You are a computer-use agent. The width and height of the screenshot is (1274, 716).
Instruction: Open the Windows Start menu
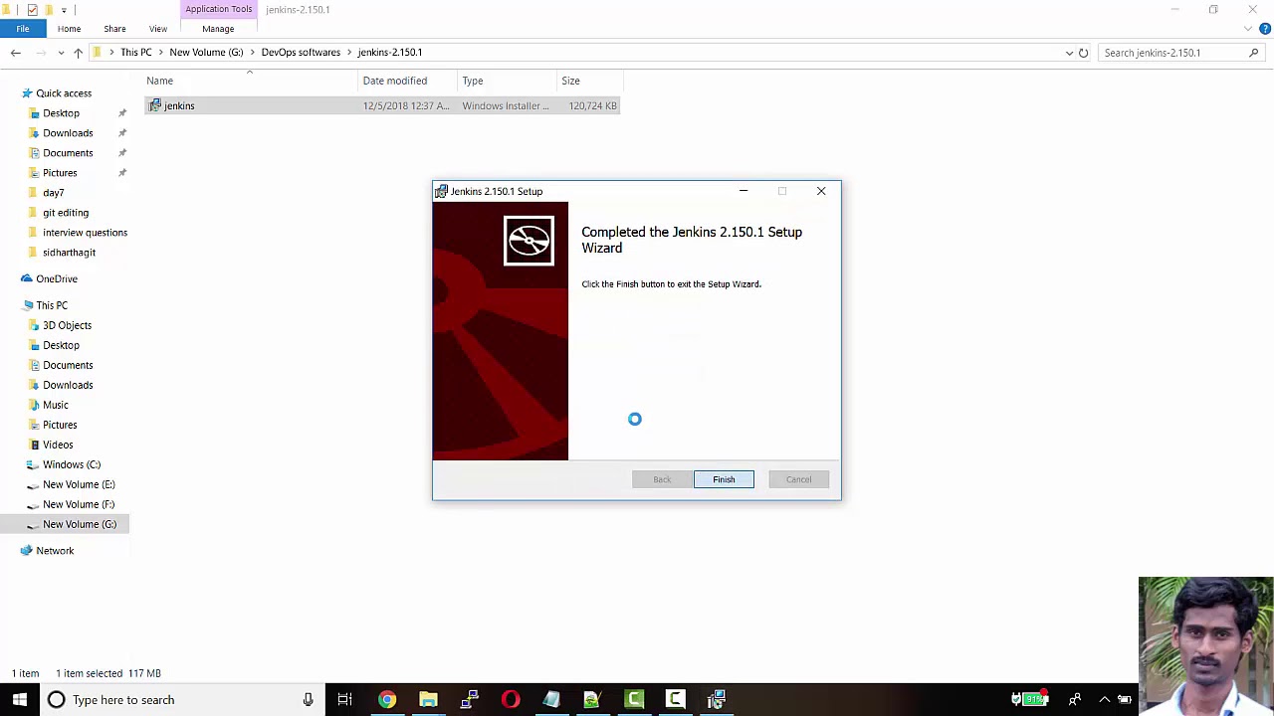tap(19, 700)
